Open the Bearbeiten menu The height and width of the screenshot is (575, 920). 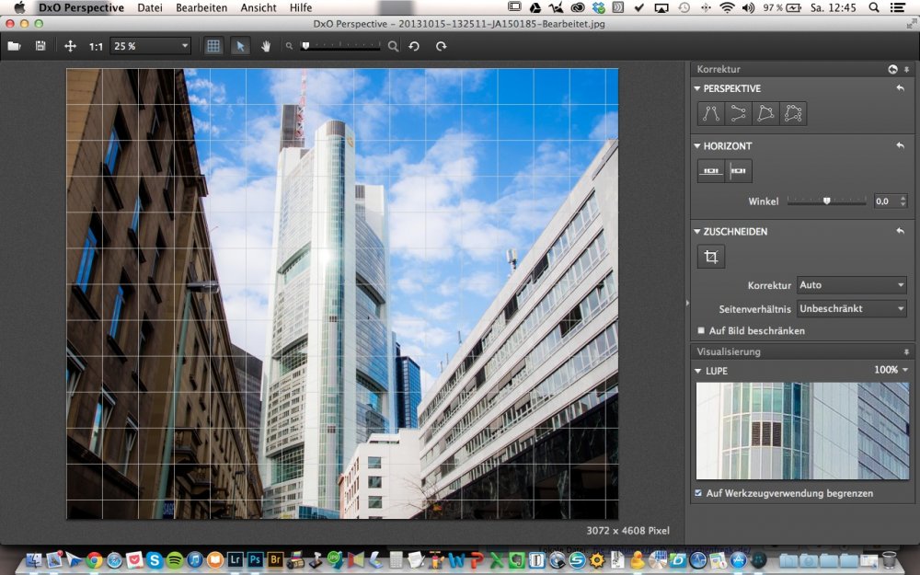point(201,7)
